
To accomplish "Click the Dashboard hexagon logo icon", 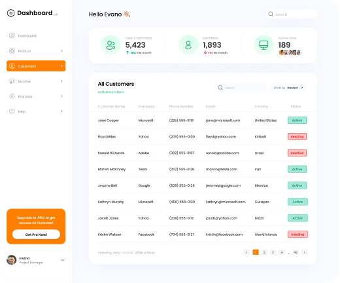I will click(10, 13).
